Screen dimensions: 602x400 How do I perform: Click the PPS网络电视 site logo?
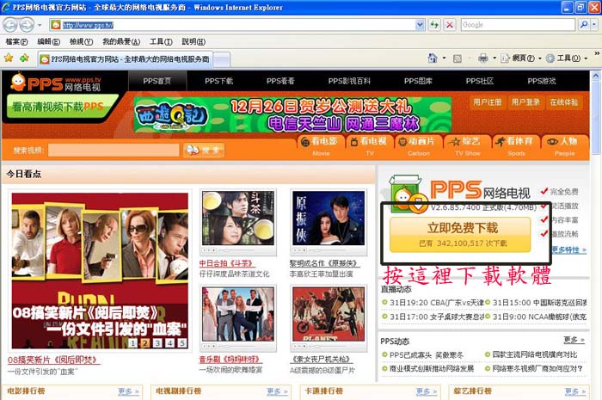tap(56, 82)
